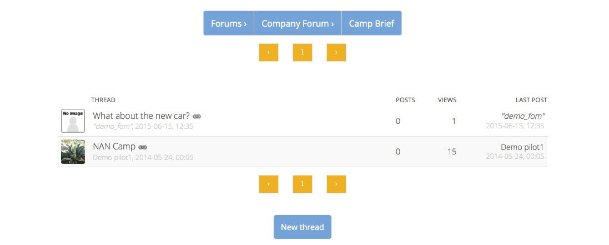The image size is (609, 245).
Task: Open last poster Demo pilot1 link
Action: 522,147
